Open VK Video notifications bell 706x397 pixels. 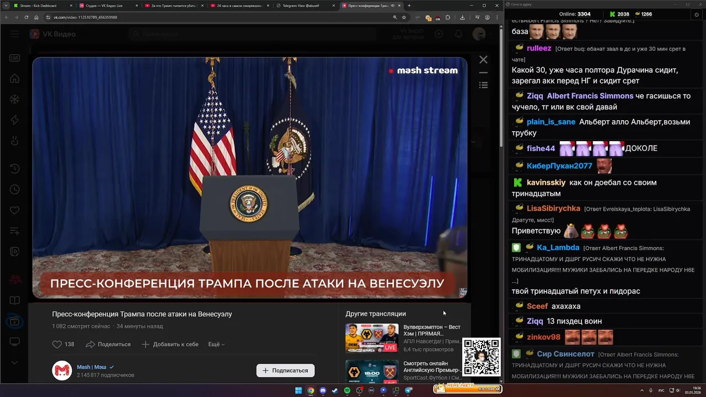click(458, 34)
